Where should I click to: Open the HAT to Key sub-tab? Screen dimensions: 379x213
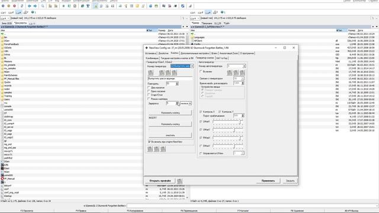pos(221,58)
